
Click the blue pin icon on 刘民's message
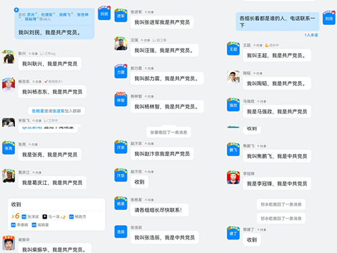(16, 9)
